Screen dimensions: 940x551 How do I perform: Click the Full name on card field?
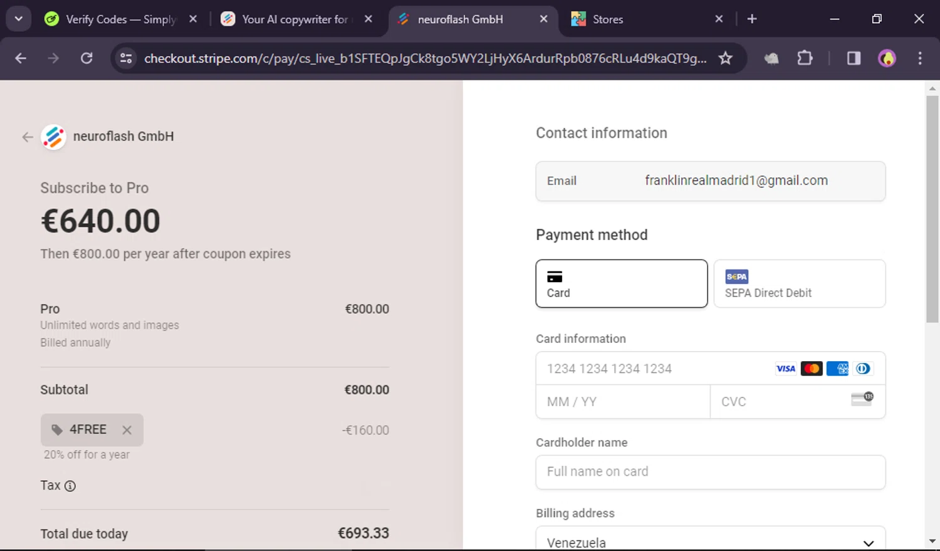(711, 472)
